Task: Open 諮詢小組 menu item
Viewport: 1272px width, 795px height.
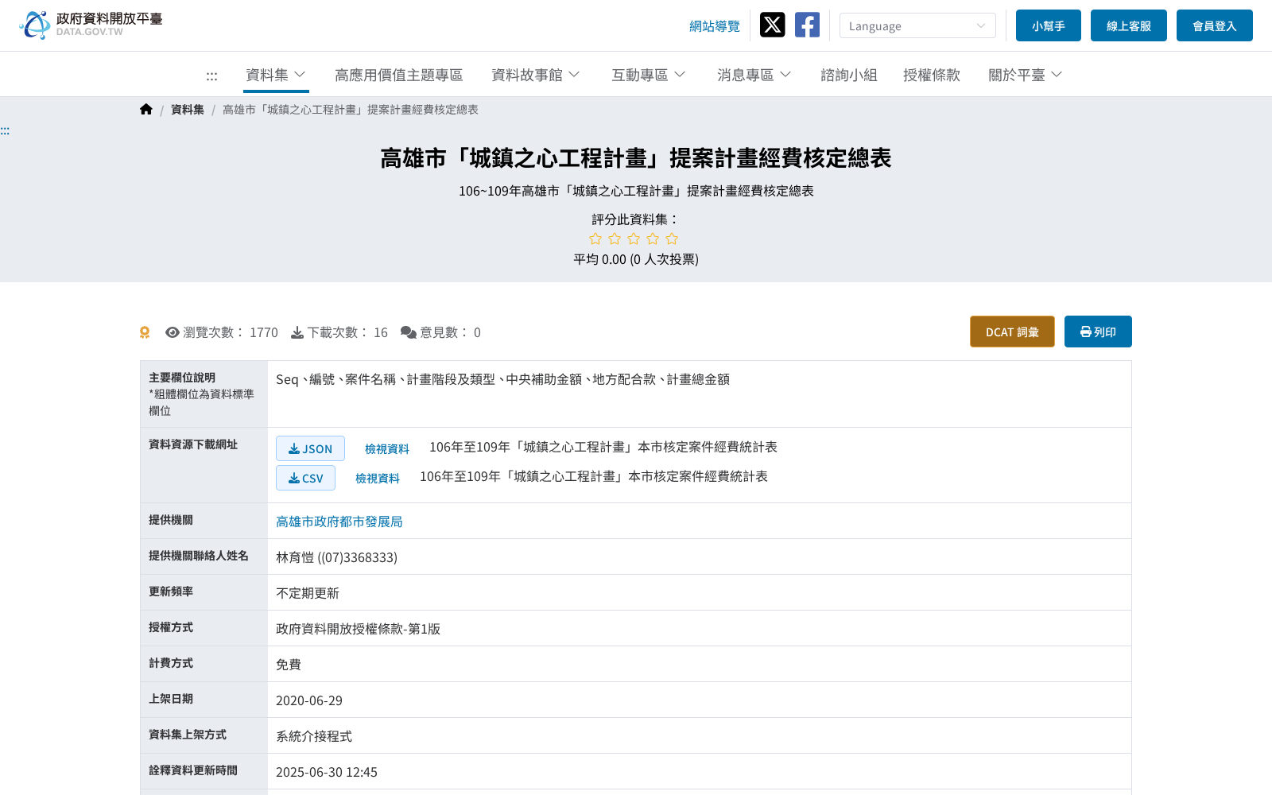Action: point(848,75)
